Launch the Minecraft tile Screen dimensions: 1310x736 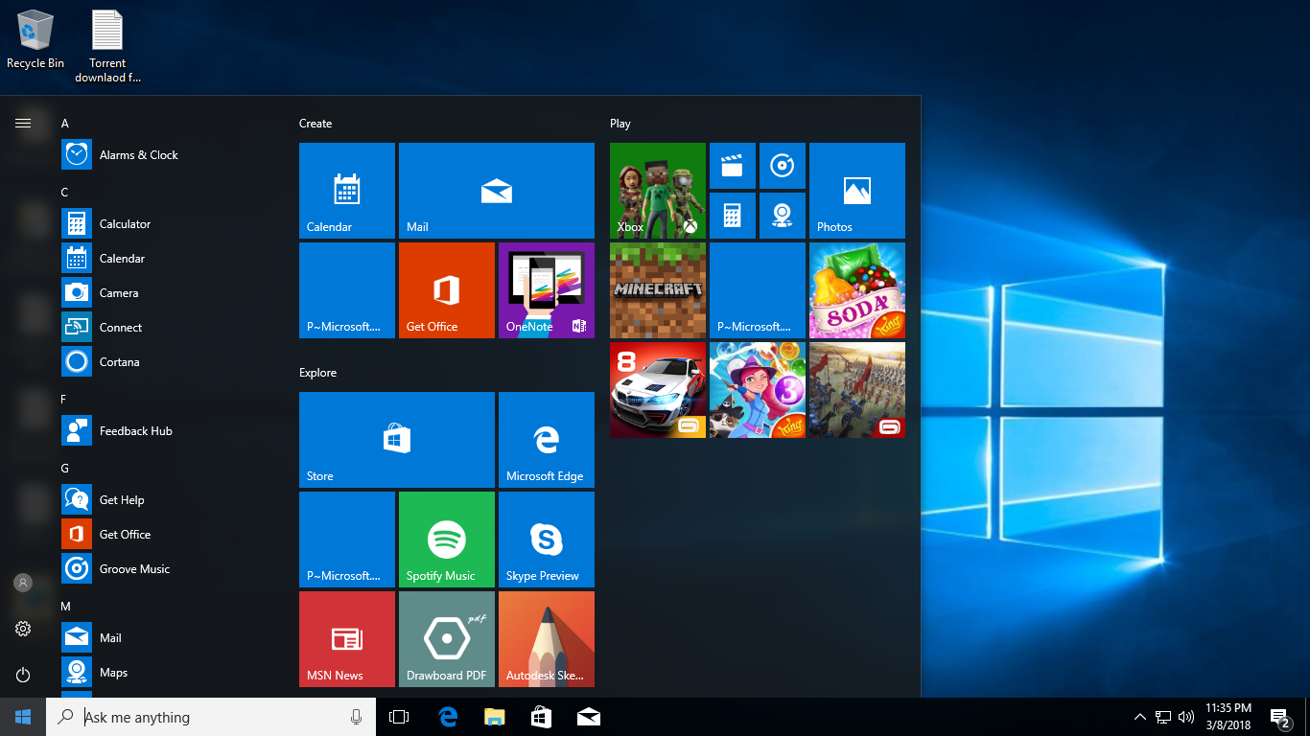(x=658, y=290)
